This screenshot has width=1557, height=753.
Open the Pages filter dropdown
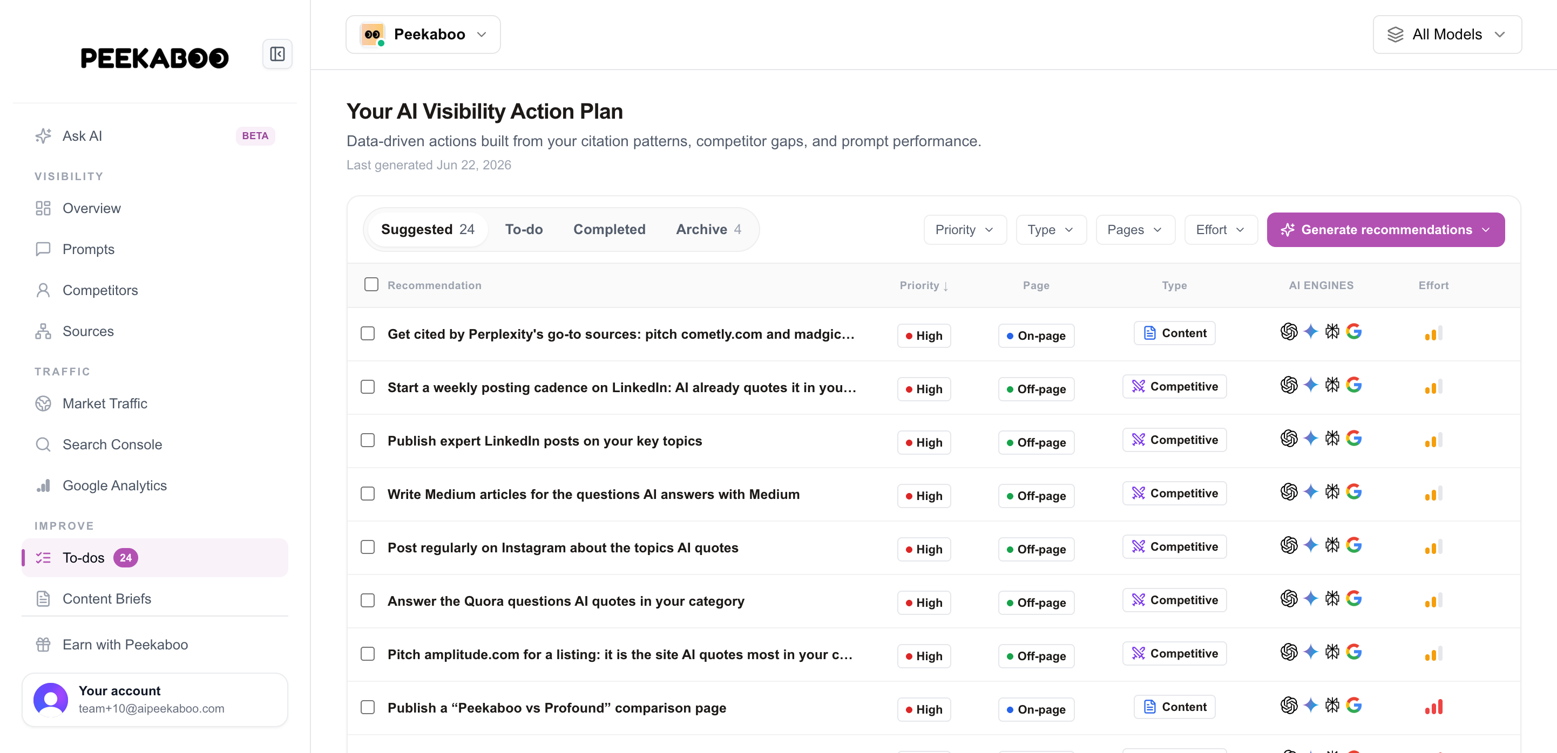[1135, 230]
